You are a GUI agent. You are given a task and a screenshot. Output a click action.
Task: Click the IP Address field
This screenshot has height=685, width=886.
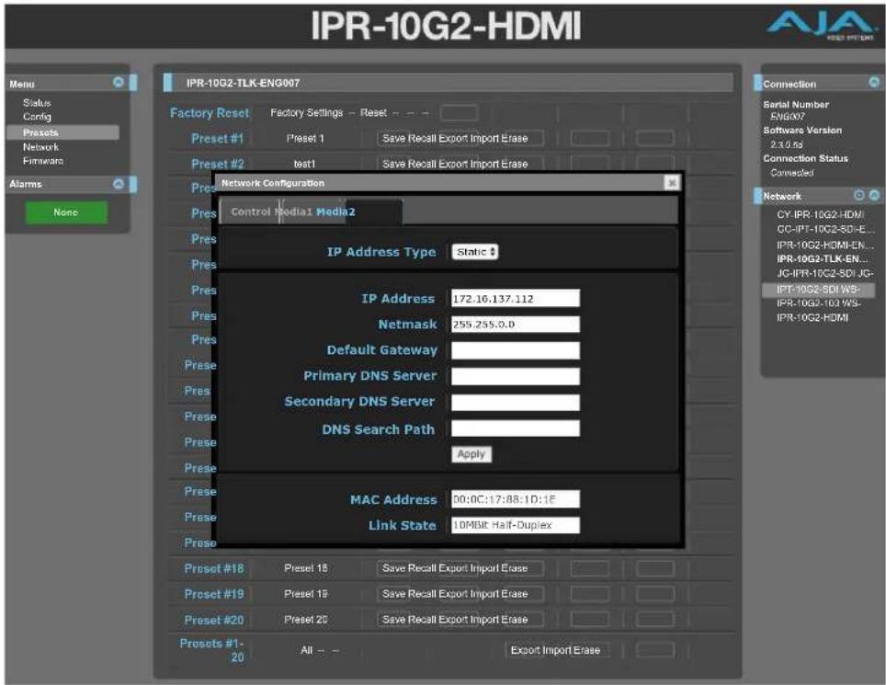point(516,299)
